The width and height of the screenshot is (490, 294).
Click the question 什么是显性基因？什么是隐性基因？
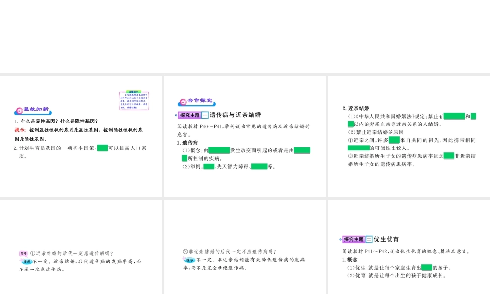(x=59, y=121)
